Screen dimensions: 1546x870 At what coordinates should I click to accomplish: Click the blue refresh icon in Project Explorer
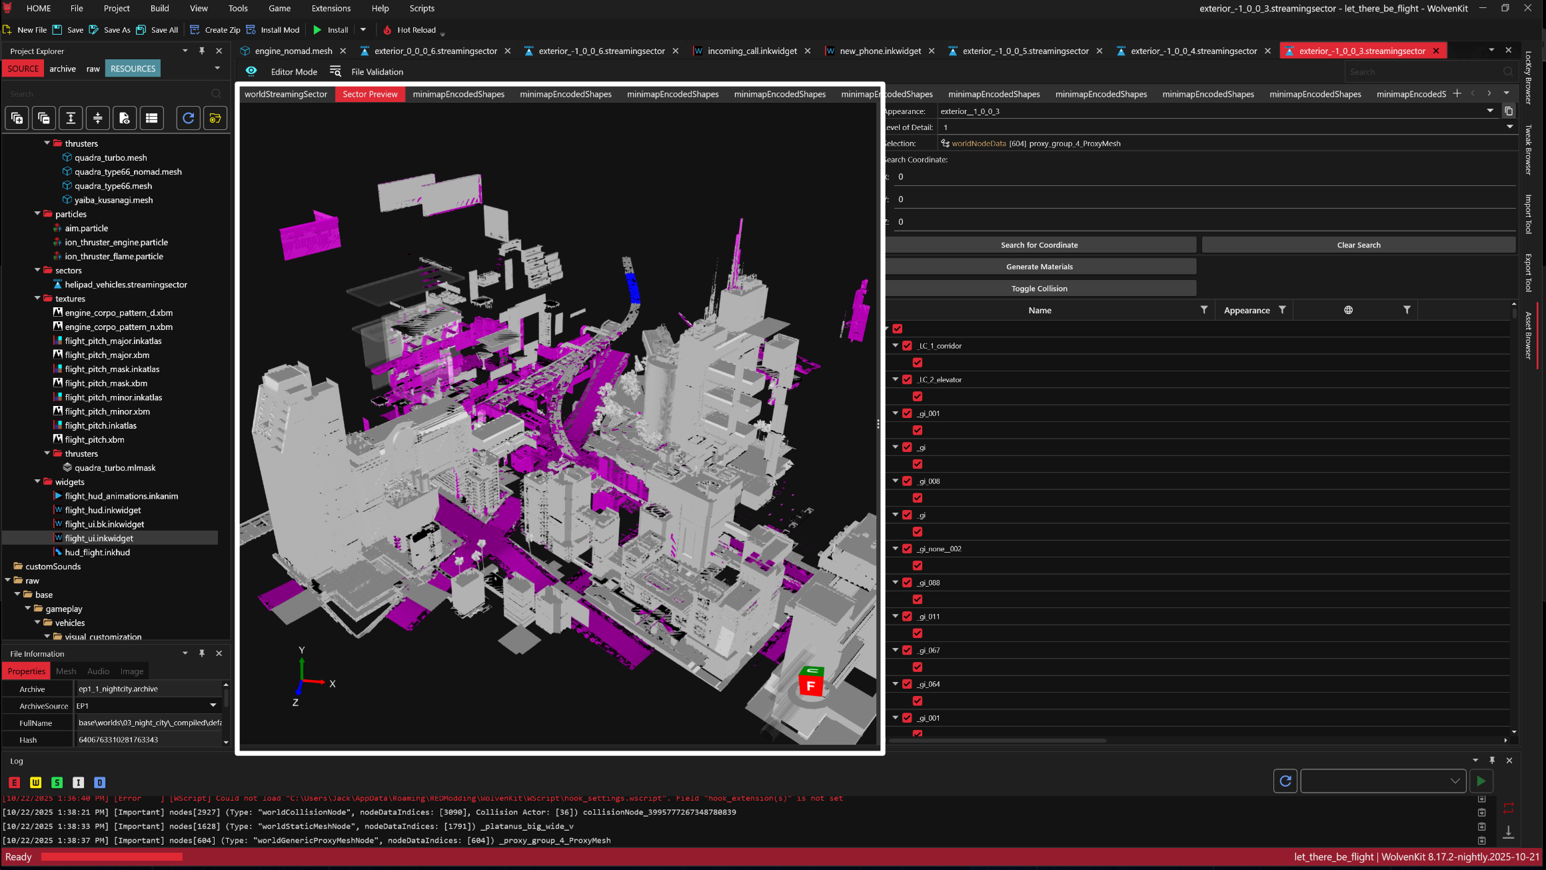click(189, 118)
